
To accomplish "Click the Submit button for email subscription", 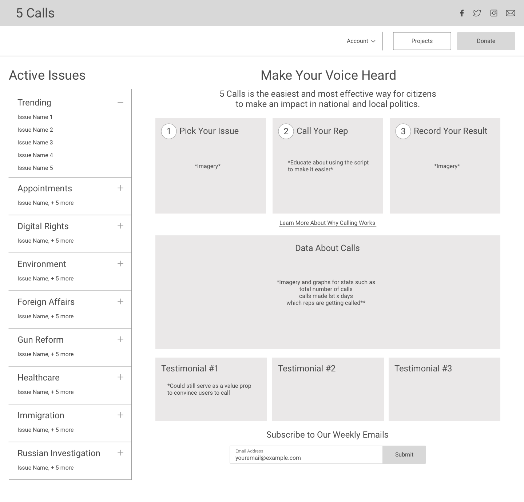I will point(404,454).
